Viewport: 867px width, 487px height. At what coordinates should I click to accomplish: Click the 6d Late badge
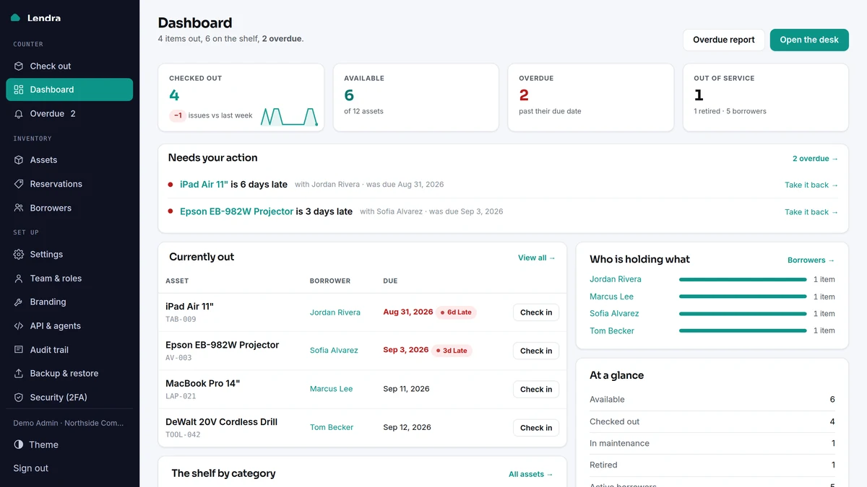(457, 312)
